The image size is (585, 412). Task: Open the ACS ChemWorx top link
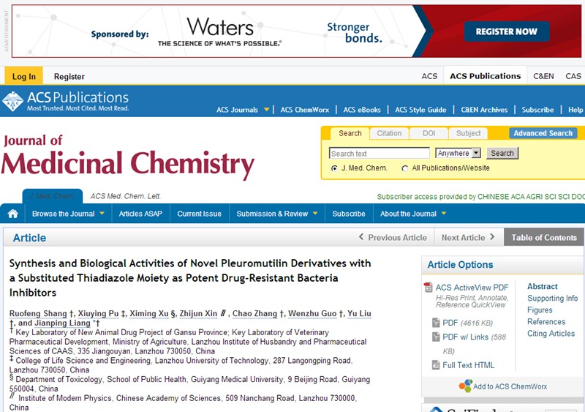pyautogui.click(x=305, y=110)
